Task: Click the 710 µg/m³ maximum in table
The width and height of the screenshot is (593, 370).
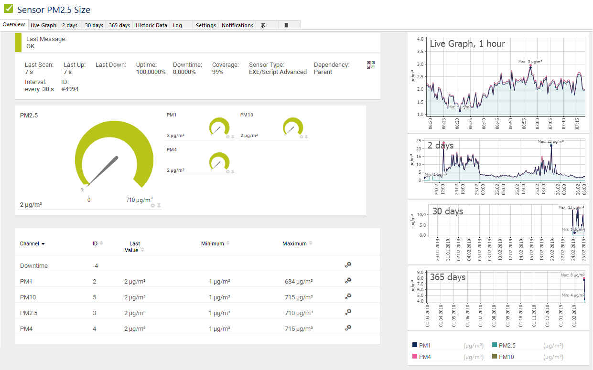Action: [299, 313]
